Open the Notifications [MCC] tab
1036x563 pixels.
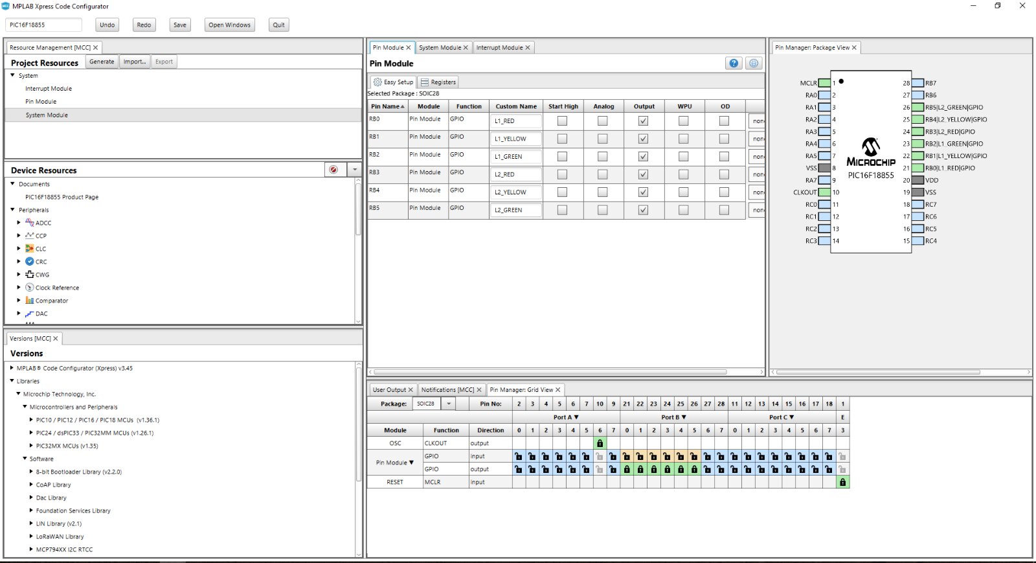point(447,390)
